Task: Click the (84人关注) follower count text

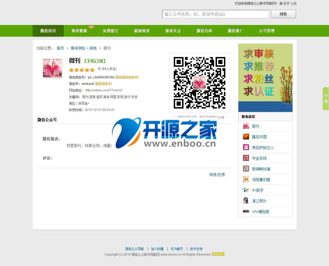Action: point(109,69)
